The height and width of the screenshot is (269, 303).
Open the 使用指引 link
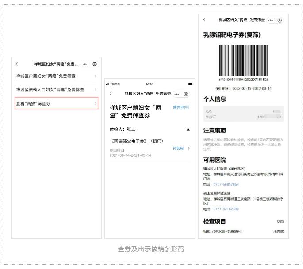[x=180, y=107]
